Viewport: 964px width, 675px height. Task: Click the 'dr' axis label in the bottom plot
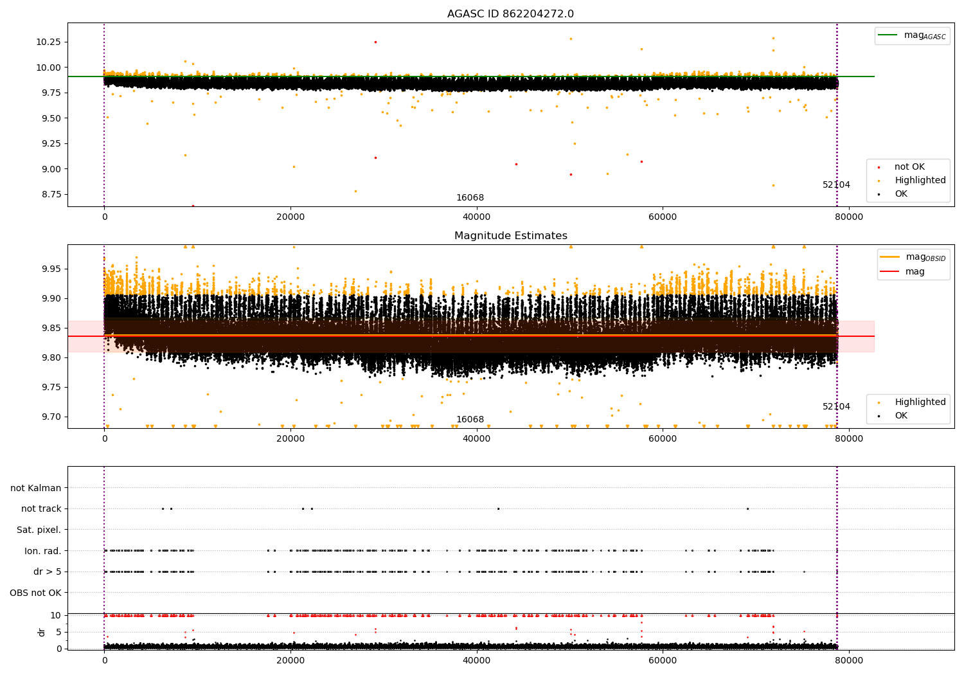[42, 632]
